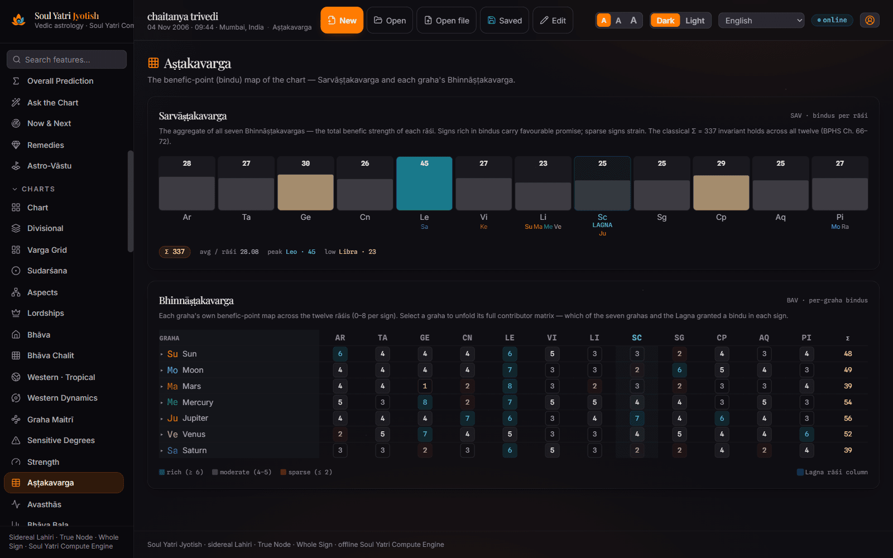
Task: Click the Chart grid icon in sidebar
Action: coord(16,208)
